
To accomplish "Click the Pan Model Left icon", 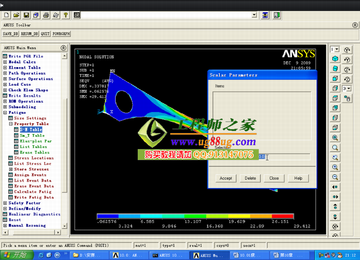I will click(x=335, y=187).
